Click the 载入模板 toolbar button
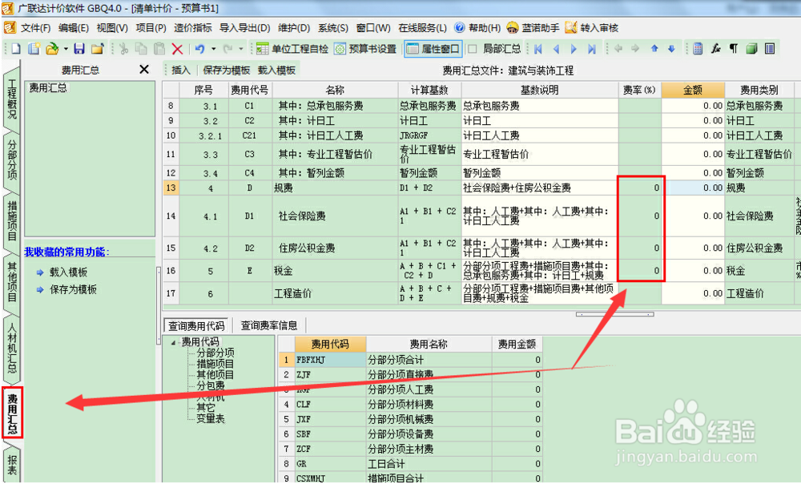 276,70
